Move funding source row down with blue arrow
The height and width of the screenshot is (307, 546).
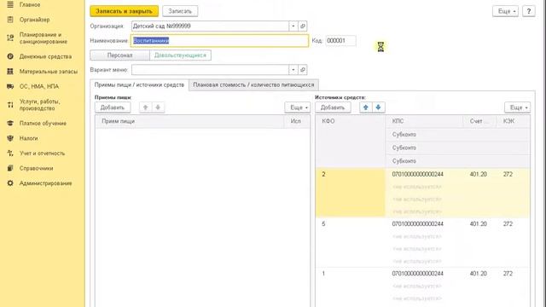378,107
